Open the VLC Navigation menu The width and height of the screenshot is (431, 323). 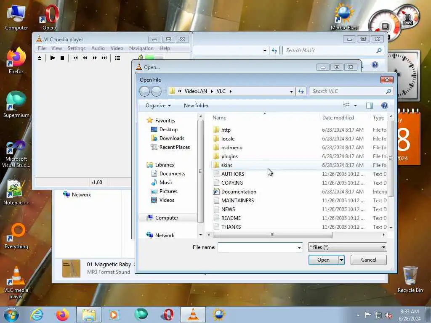click(141, 48)
